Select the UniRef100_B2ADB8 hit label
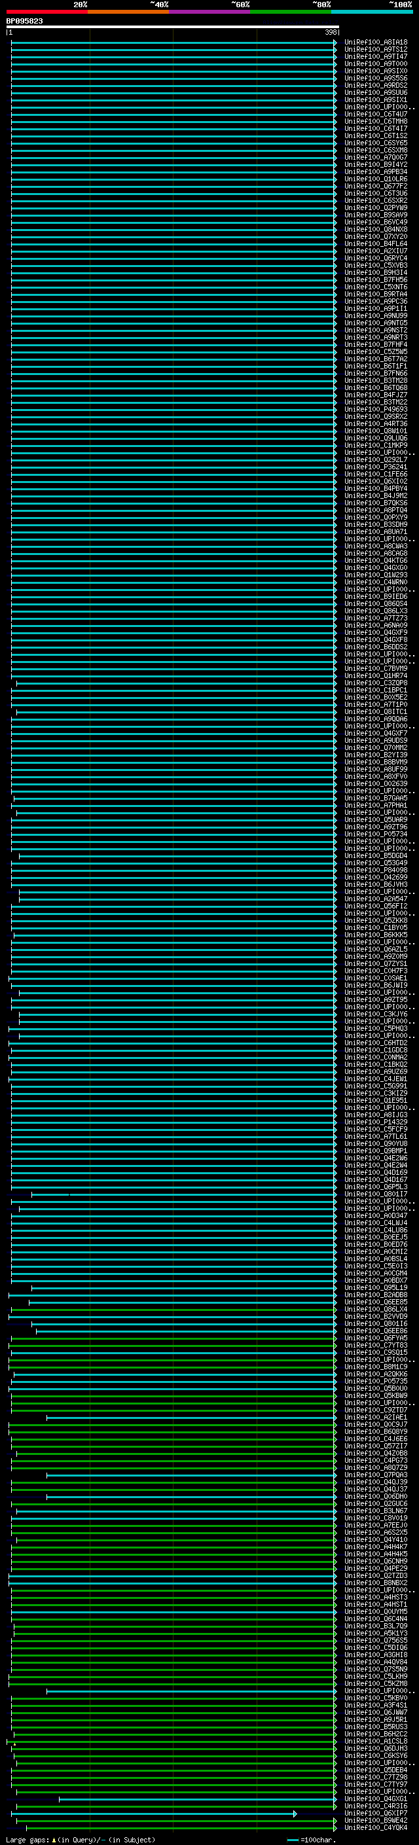The image size is (419, 1845). click(376, 1295)
